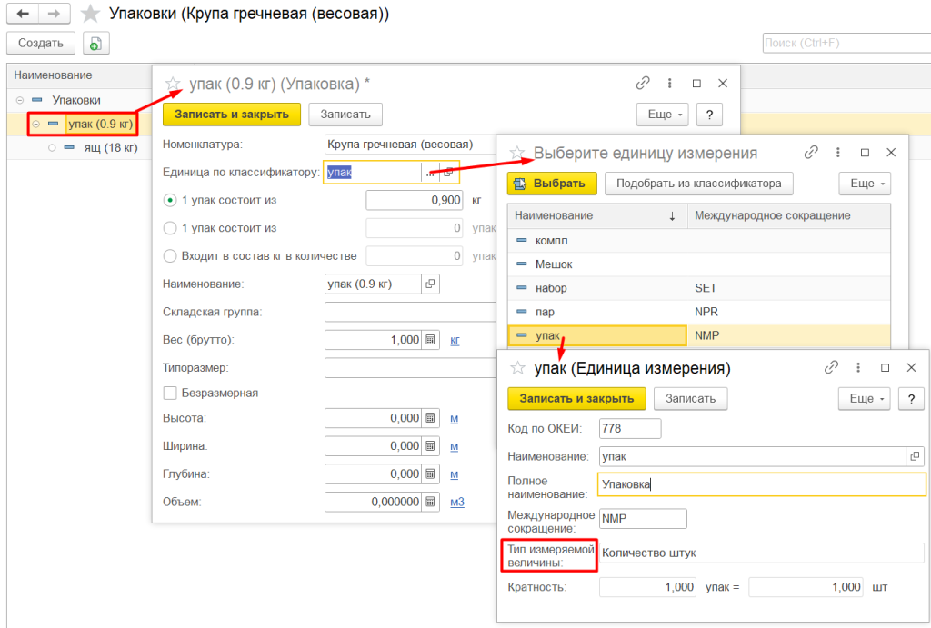This screenshot has height=628, width=931.
Task: Collapse the Упаковки tree root
Action: click(20, 100)
